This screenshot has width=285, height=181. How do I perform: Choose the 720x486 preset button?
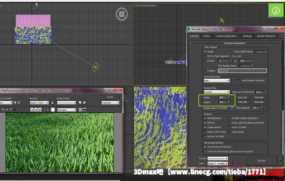pyautogui.click(x=259, y=98)
